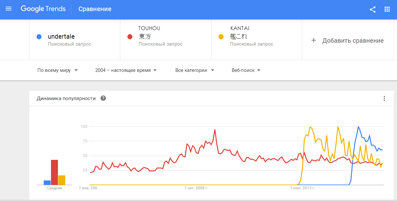The height and width of the screenshot is (201, 397).
Task: Click the Сравнение header title
Action: [x=95, y=9]
